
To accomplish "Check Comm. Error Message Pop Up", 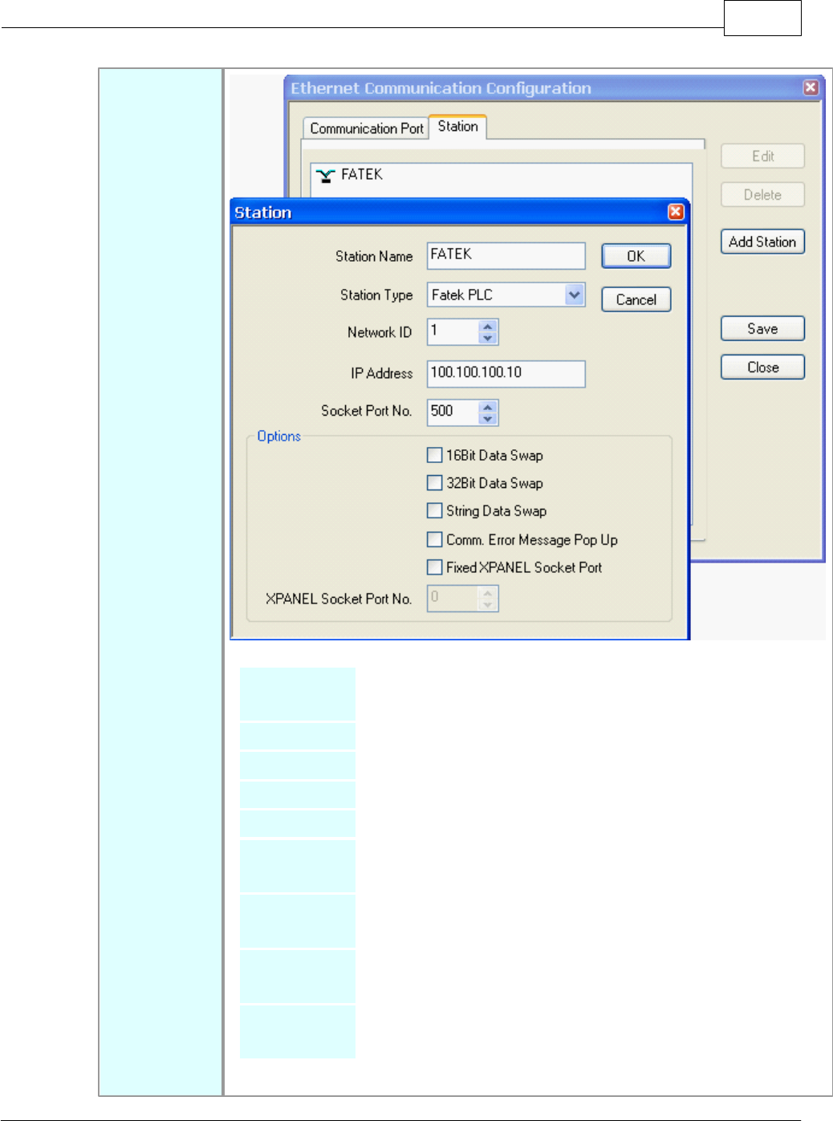I will [434, 539].
